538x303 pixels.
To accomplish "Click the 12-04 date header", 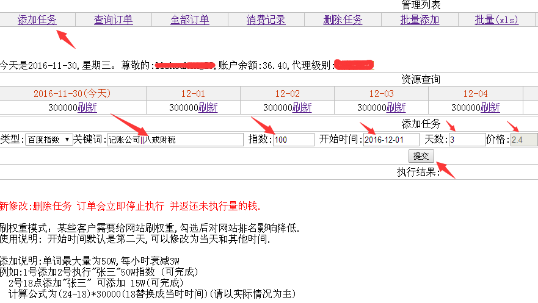I will coord(475,94).
